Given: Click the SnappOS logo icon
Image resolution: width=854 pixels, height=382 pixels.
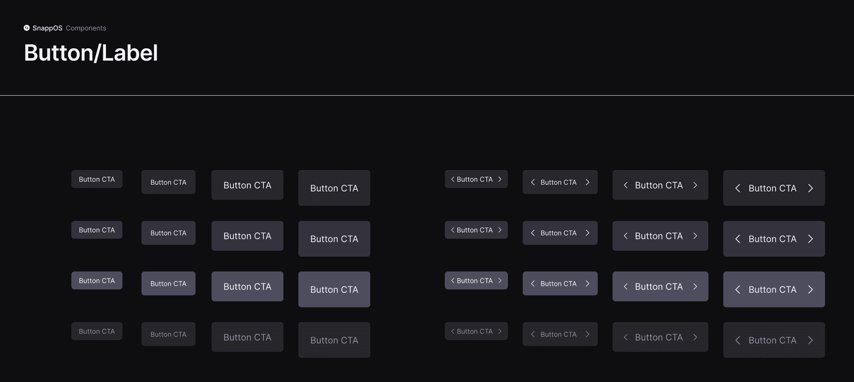Looking at the screenshot, I should [x=27, y=28].
